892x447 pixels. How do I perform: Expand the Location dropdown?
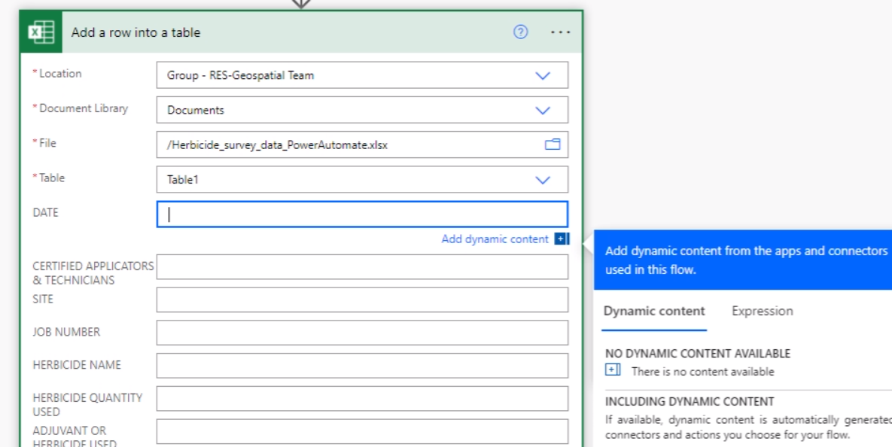click(542, 75)
